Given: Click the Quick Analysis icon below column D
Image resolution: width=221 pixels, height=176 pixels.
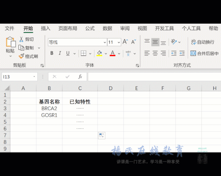Looking at the screenshot, I should [102, 135].
